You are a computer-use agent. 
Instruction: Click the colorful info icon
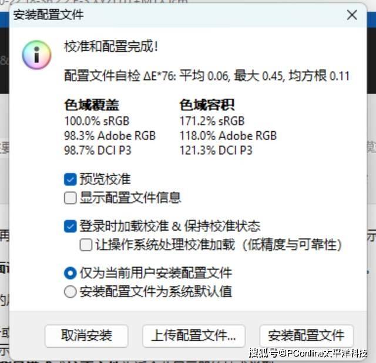(x=36, y=55)
